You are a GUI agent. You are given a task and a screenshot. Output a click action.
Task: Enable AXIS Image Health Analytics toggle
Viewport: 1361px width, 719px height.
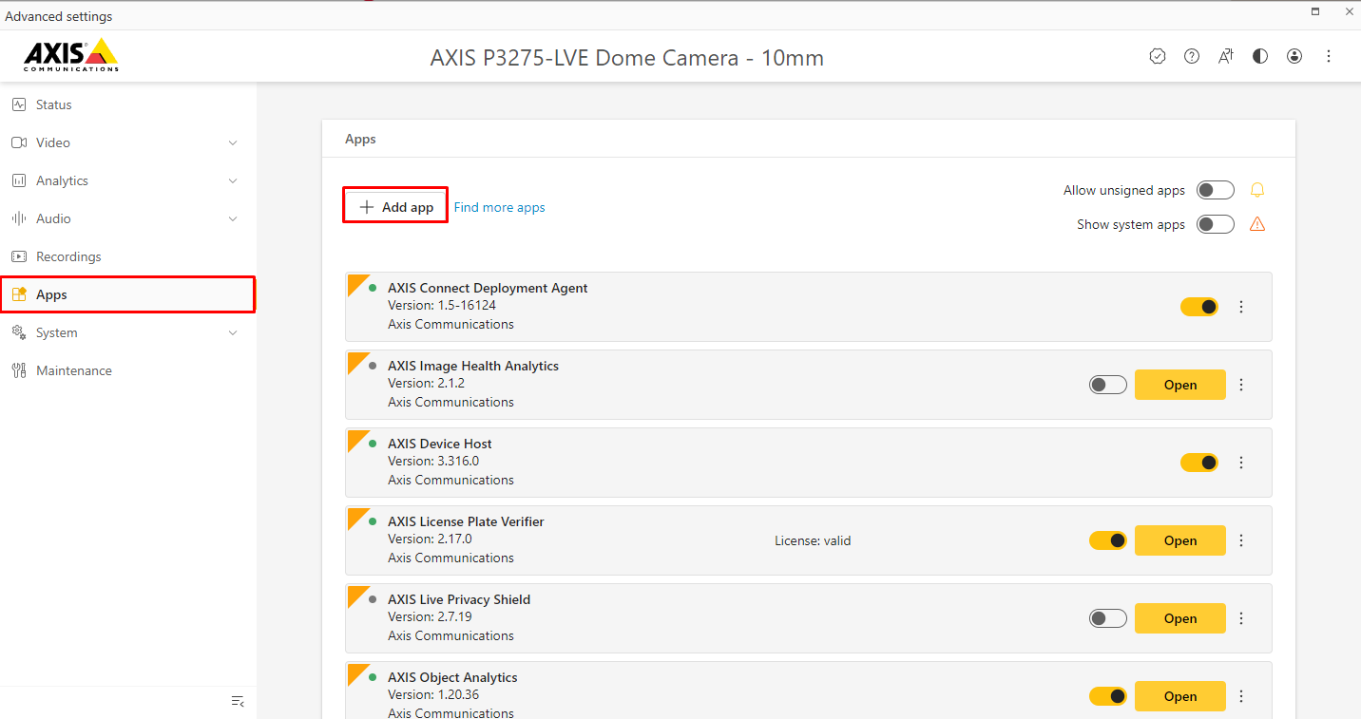click(x=1107, y=385)
